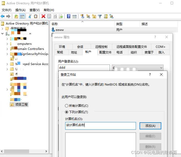The width and height of the screenshot is (181, 157).
Task: Open the 查看(V) menu
Action: (x=35, y=10)
